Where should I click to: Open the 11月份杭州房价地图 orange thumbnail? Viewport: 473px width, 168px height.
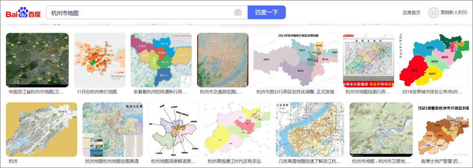99,60
